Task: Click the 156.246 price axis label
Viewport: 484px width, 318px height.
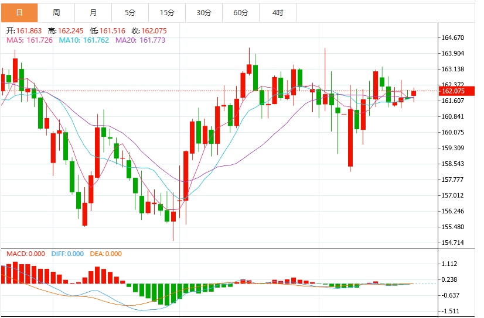Action: click(452, 211)
